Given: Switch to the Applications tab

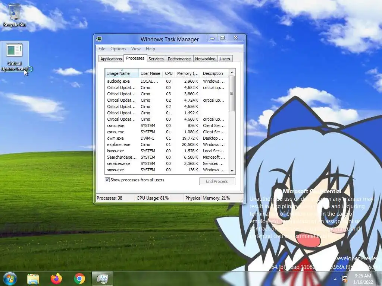Looking at the screenshot, I should point(111,59).
